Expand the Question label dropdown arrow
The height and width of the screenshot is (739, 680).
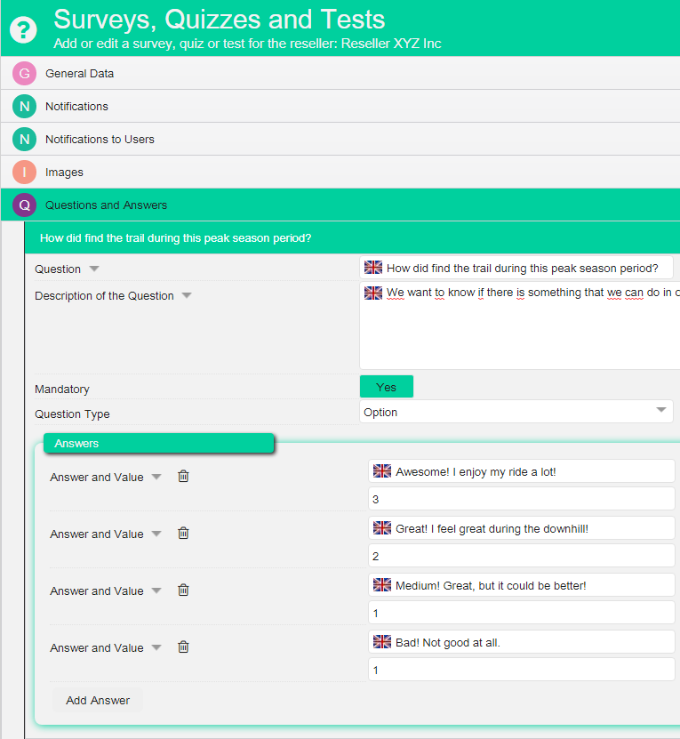coord(94,269)
